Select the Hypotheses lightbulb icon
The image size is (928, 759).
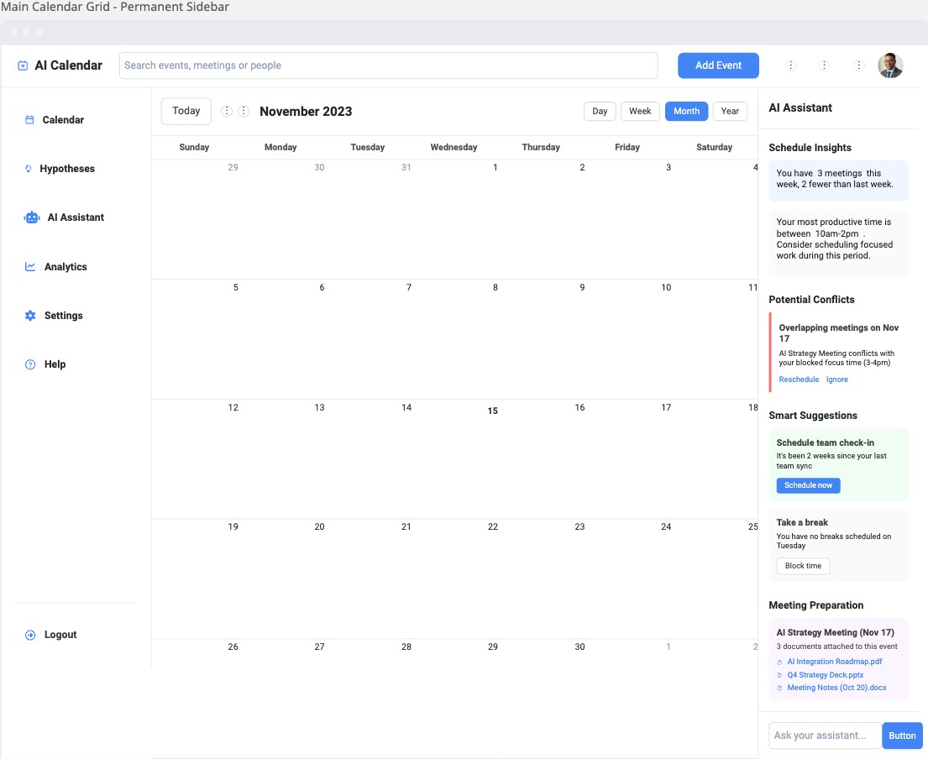pyautogui.click(x=28, y=168)
